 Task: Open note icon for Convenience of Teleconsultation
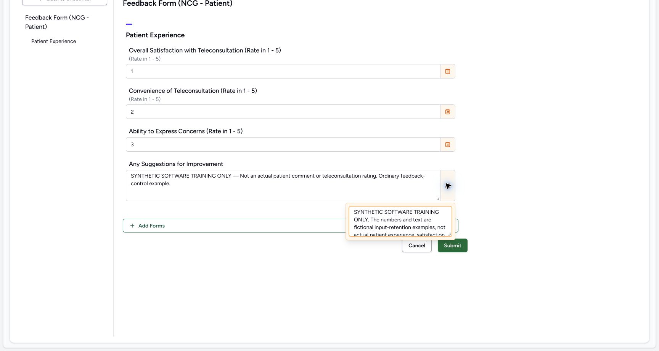pyautogui.click(x=448, y=112)
